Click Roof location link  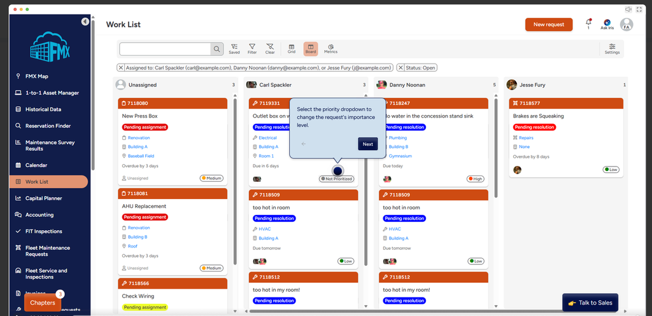pos(132,246)
